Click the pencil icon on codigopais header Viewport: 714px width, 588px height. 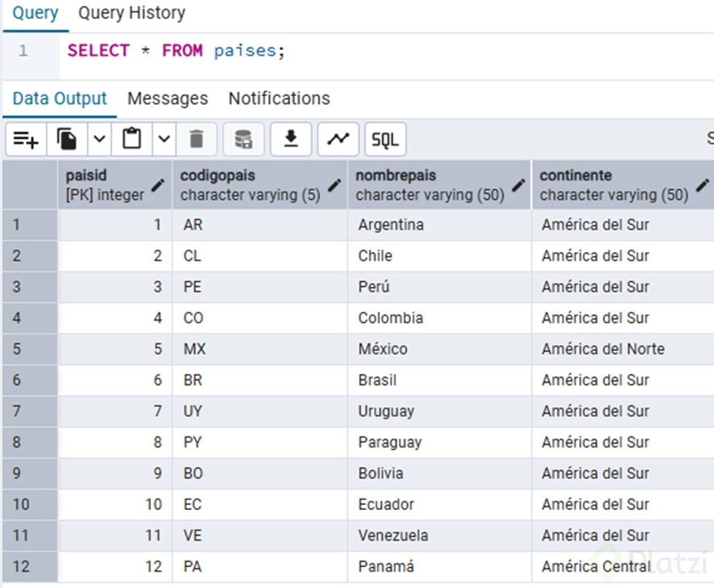(x=334, y=185)
